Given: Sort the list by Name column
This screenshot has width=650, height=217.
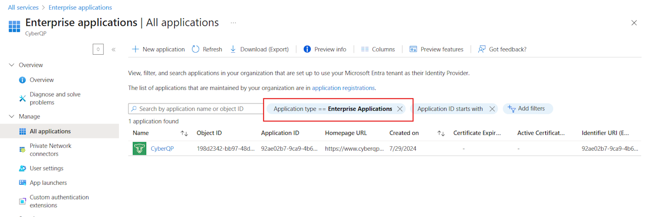Looking at the screenshot, I should pos(184,133).
